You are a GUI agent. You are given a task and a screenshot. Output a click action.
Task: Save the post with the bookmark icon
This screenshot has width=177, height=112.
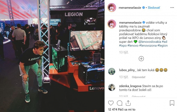tap(172, 103)
